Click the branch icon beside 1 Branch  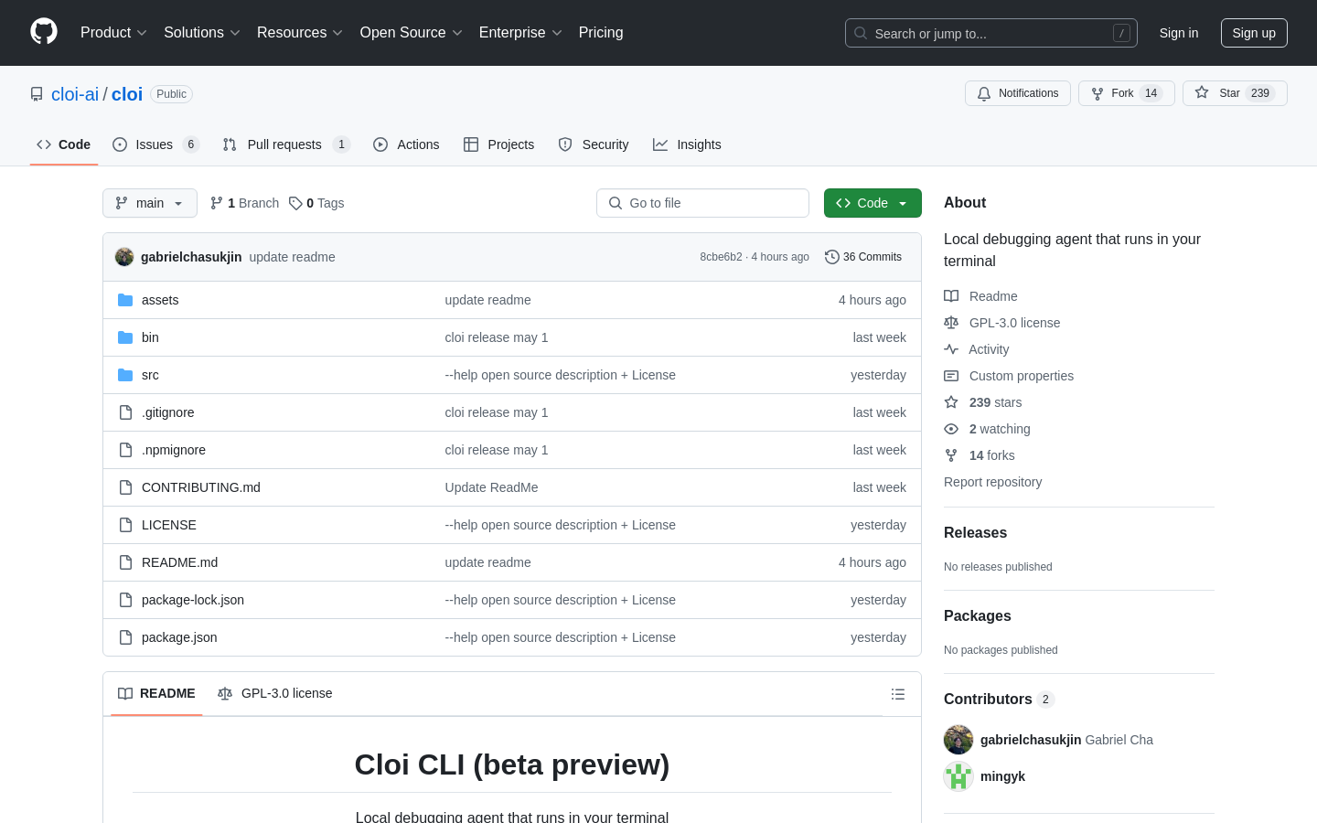(x=217, y=203)
